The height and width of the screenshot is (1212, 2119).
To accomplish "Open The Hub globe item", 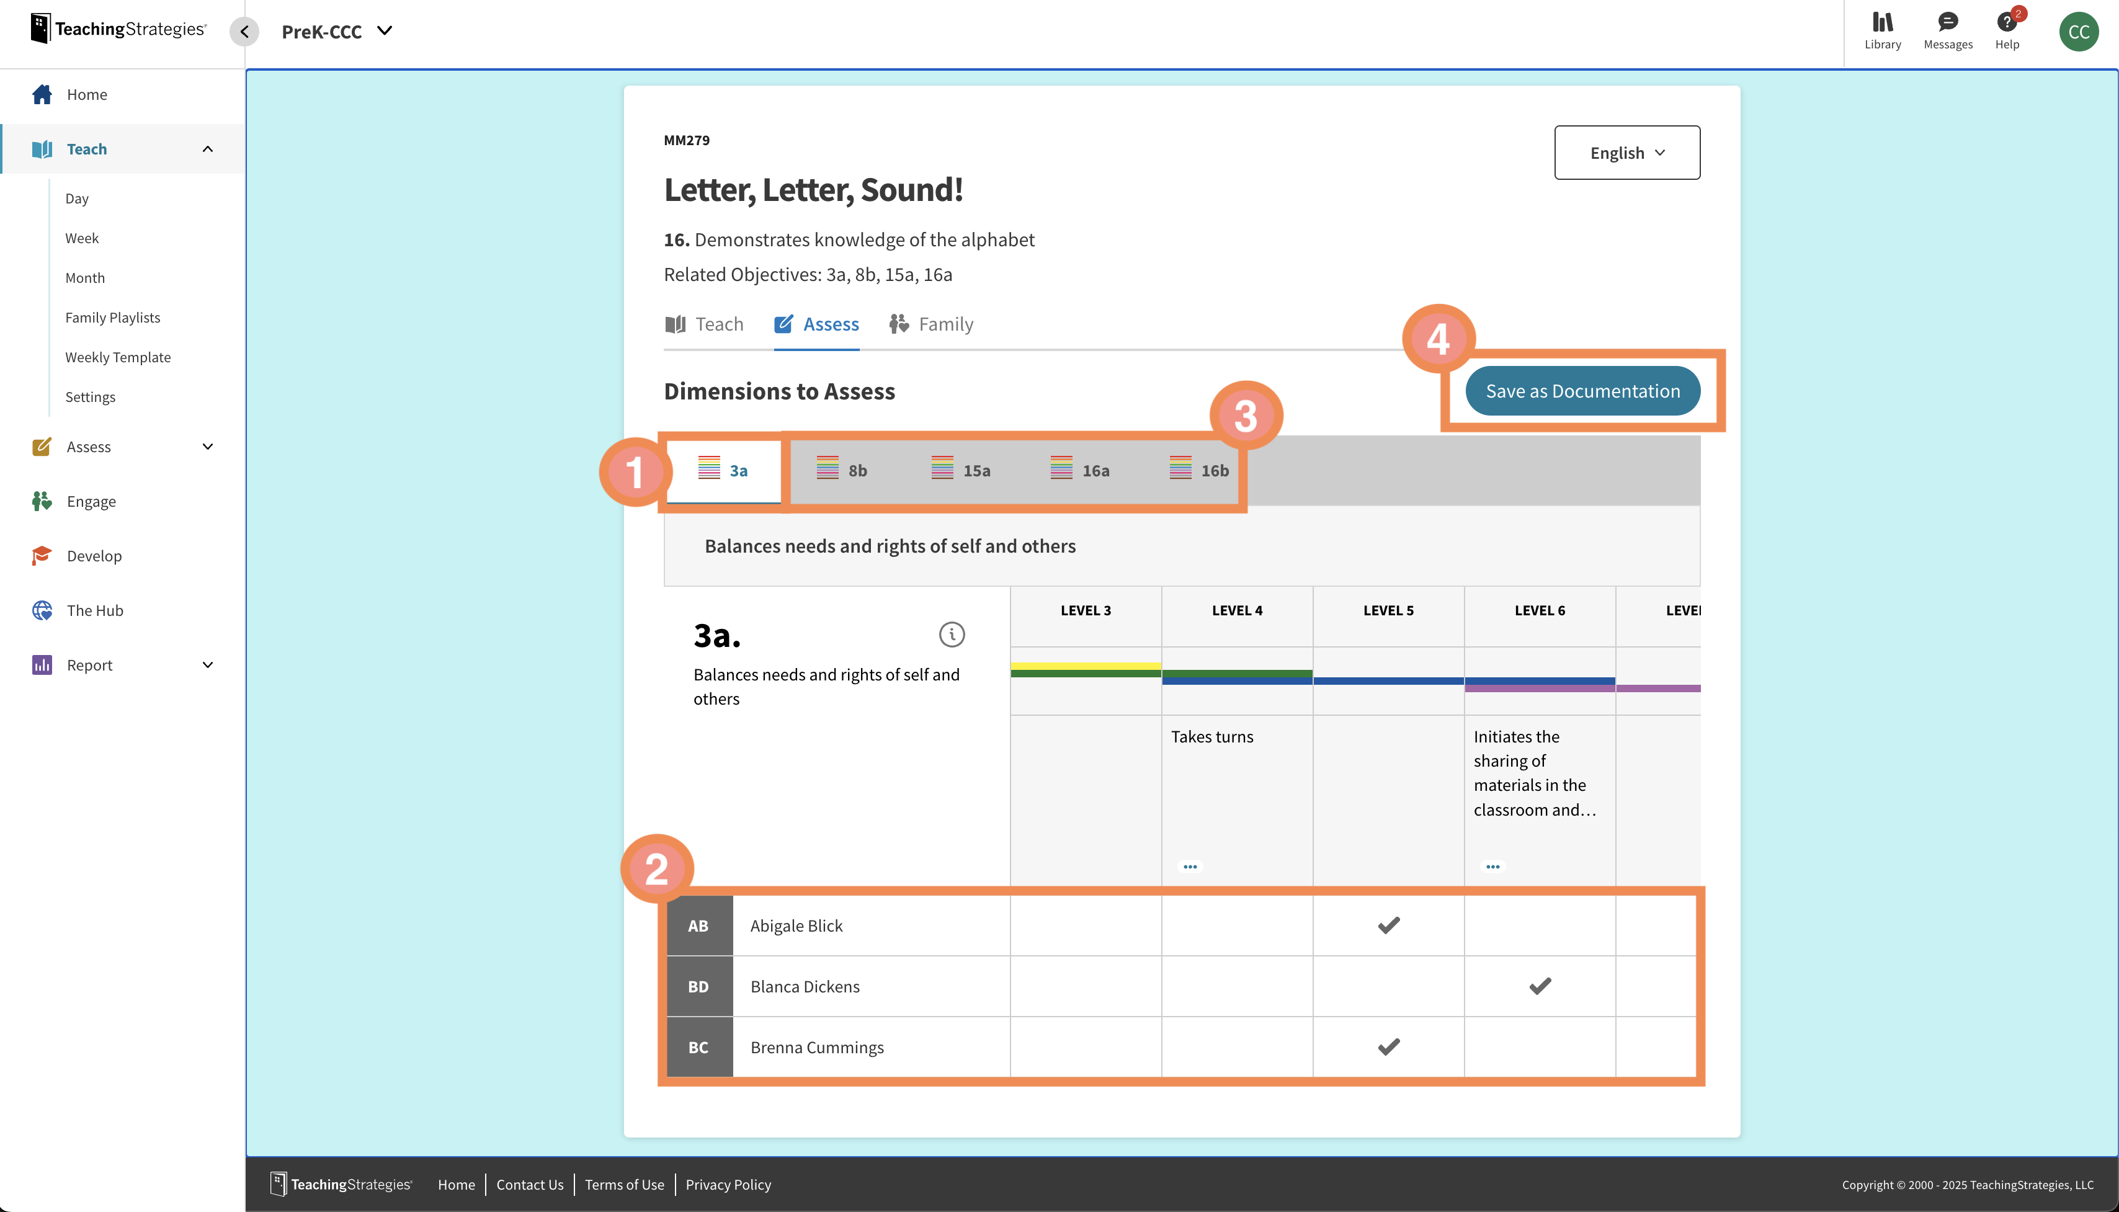I will pos(95,610).
